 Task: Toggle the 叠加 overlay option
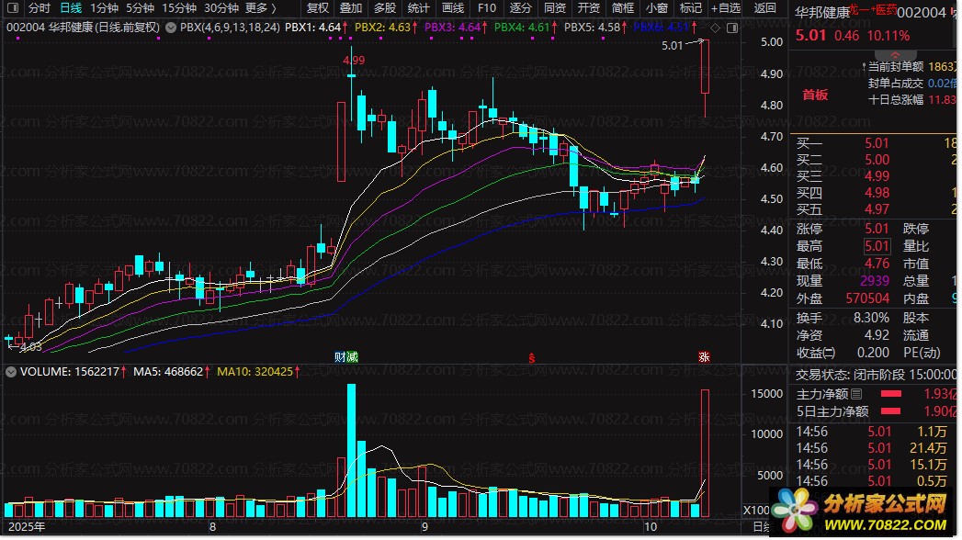(x=351, y=8)
